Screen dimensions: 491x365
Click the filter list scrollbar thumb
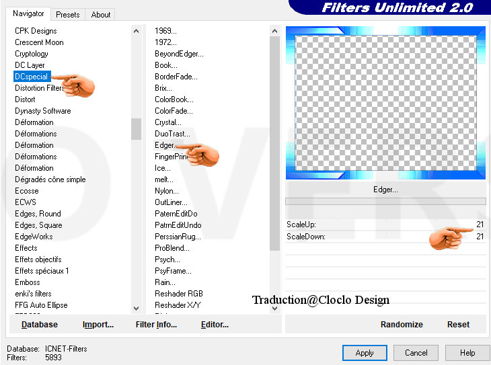(274, 143)
